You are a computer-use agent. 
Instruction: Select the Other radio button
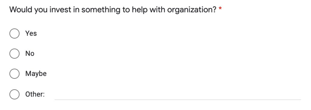pos(15,94)
